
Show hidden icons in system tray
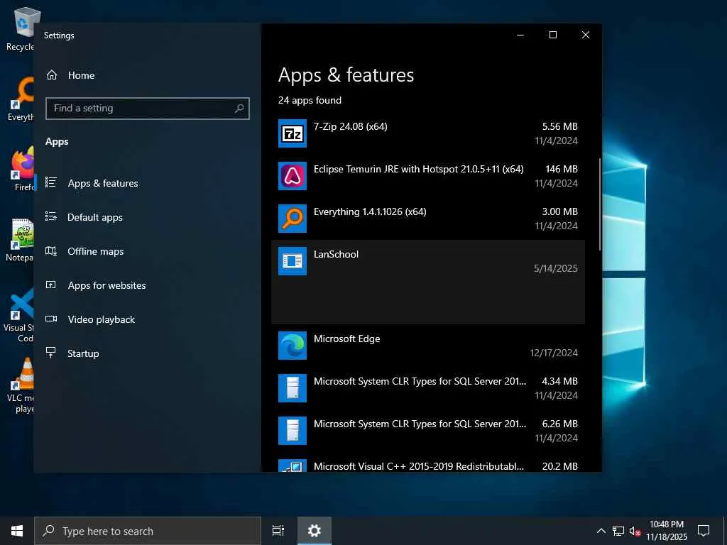pyautogui.click(x=601, y=531)
